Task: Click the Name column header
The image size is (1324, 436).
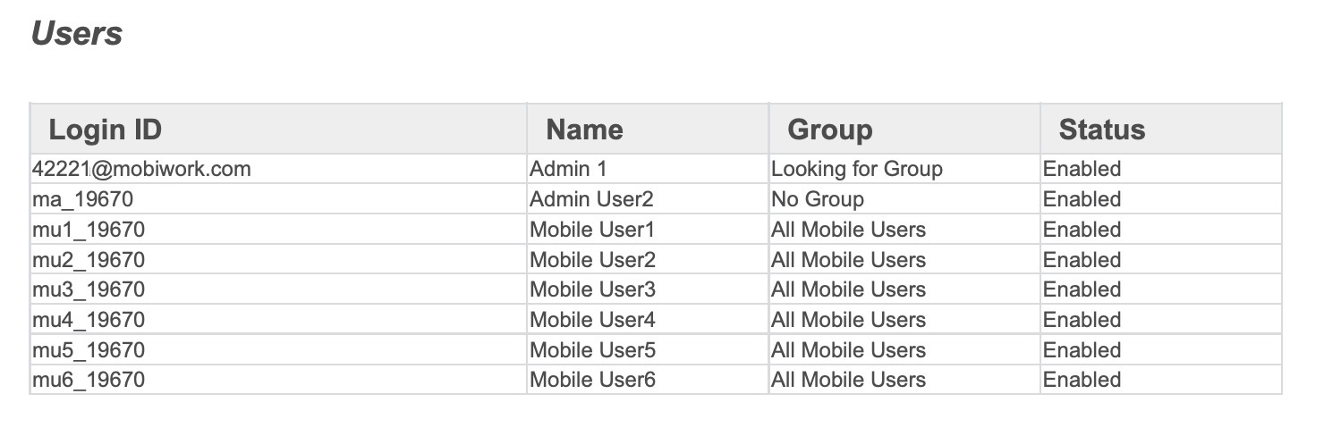Action: [x=584, y=130]
